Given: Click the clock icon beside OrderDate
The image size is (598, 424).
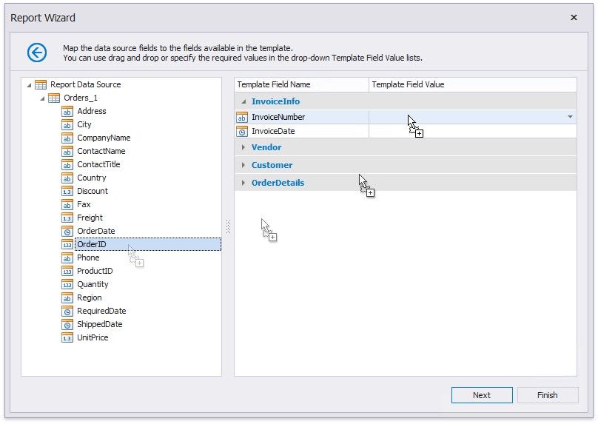Looking at the screenshot, I should click(67, 231).
